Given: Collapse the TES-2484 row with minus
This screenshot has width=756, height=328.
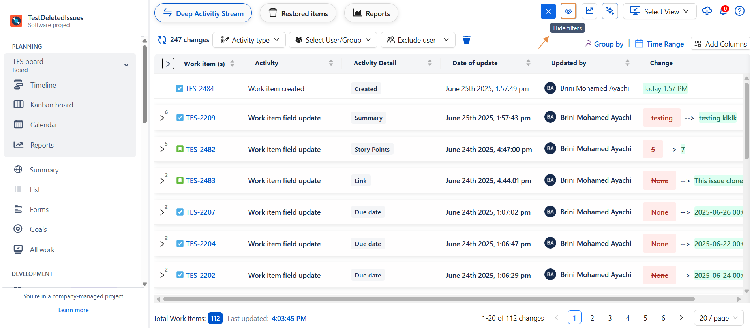Looking at the screenshot, I should (x=163, y=88).
